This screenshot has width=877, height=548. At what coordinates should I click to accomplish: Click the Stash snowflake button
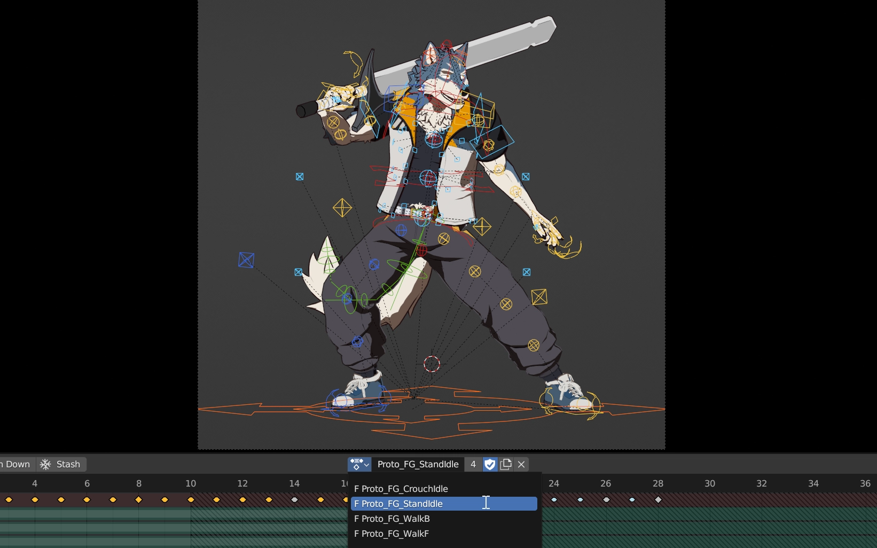tap(61, 464)
